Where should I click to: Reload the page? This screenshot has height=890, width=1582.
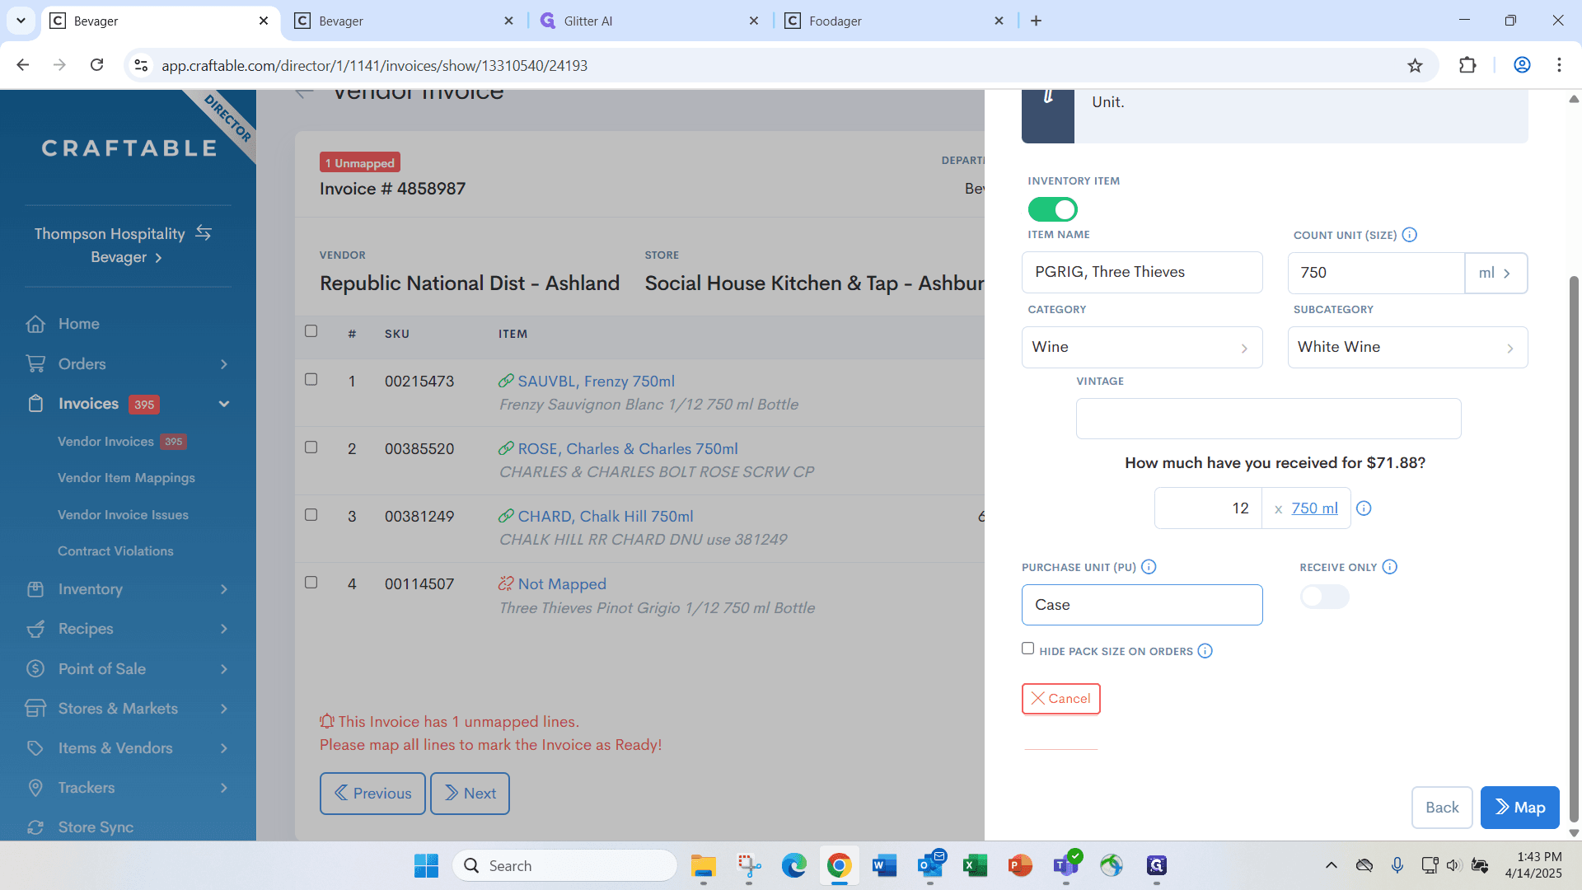pyautogui.click(x=96, y=65)
